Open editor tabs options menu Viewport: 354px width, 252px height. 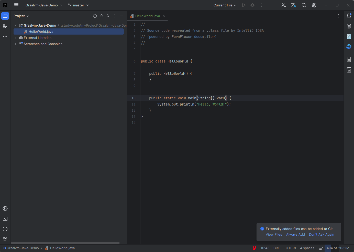pos(339,16)
